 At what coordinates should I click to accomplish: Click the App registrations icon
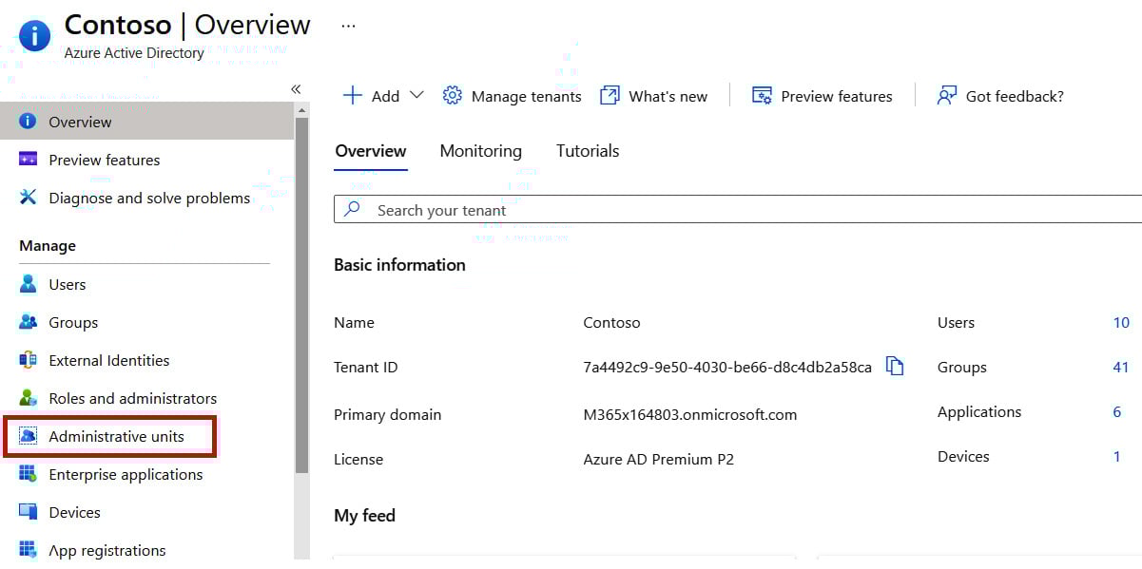click(x=28, y=550)
